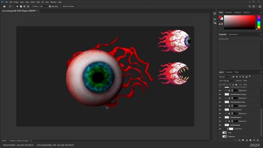Viewport: 263px width, 148px height.
Task: Toggle the Anti-alias checkbox
Action: click(x=50, y=7)
